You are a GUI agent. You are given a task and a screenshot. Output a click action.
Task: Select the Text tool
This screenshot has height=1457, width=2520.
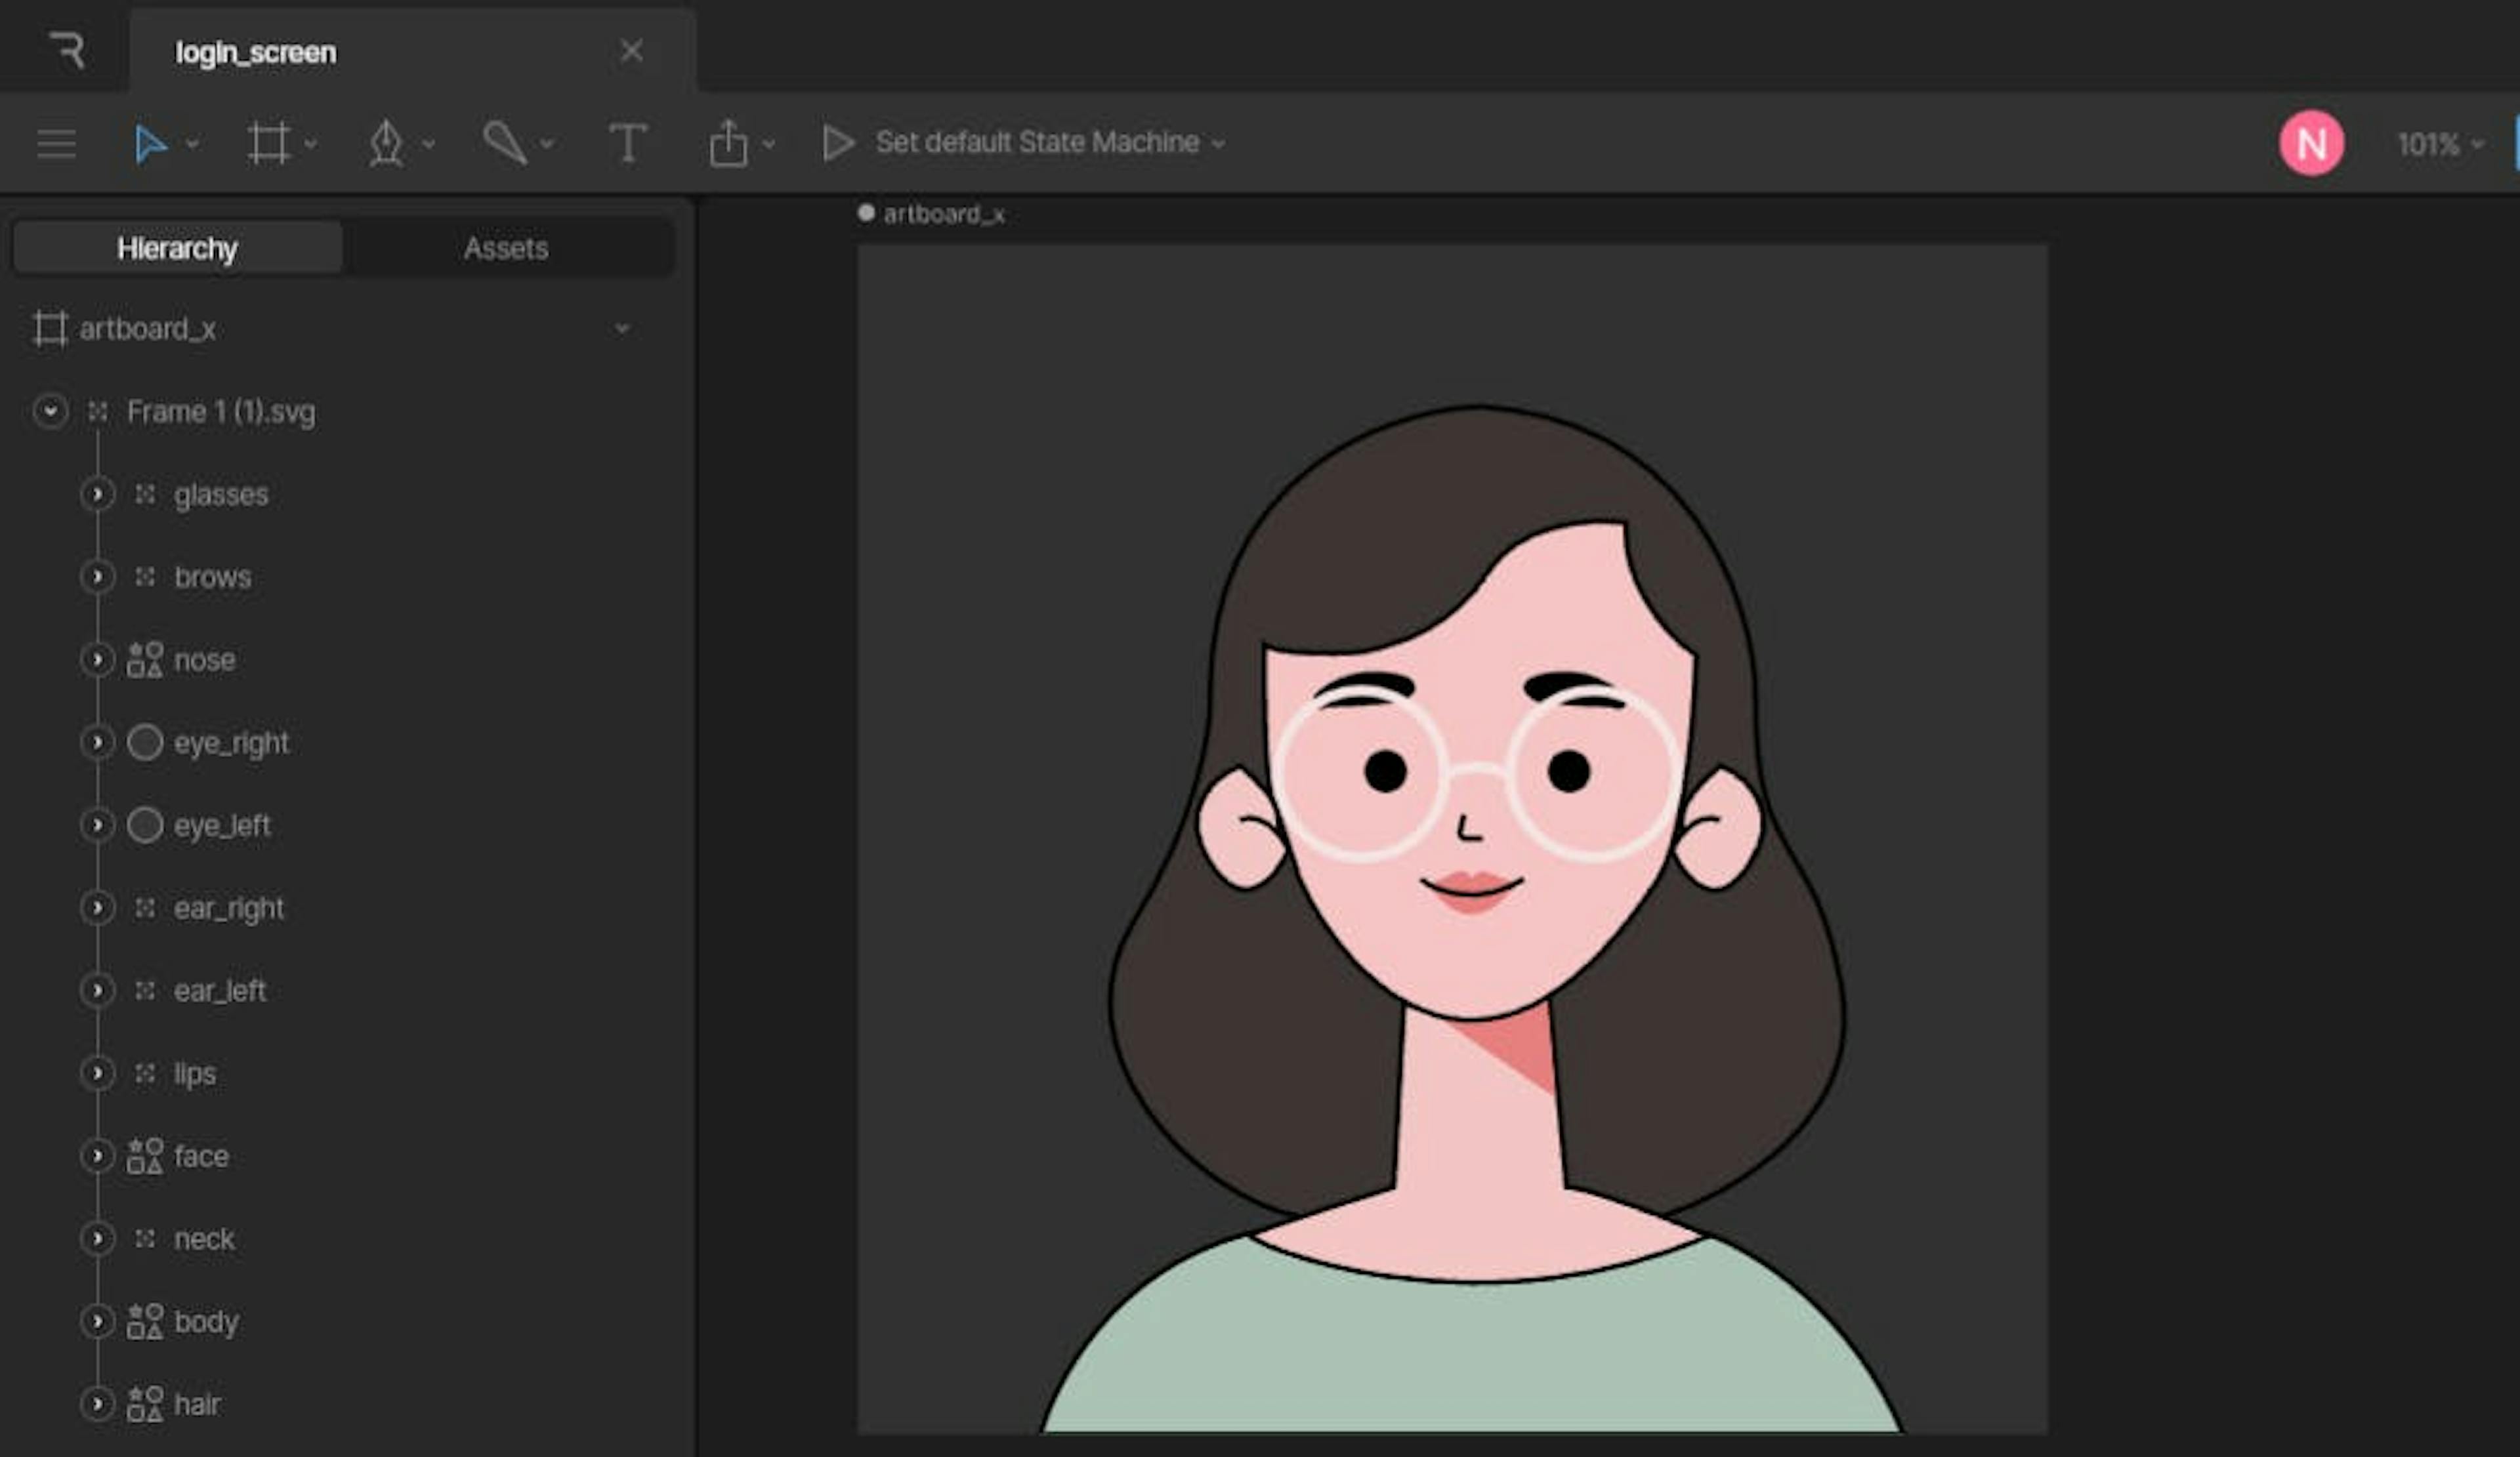point(627,144)
